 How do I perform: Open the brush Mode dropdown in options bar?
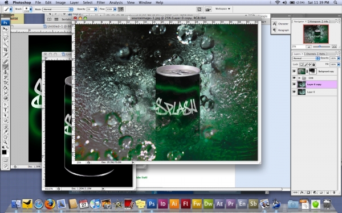click(58, 9)
